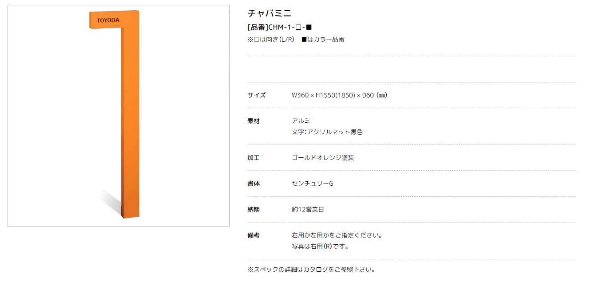This screenshot has width=591, height=281.
Task: Click the product number CHM-1 text
Action: tap(280, 27)
